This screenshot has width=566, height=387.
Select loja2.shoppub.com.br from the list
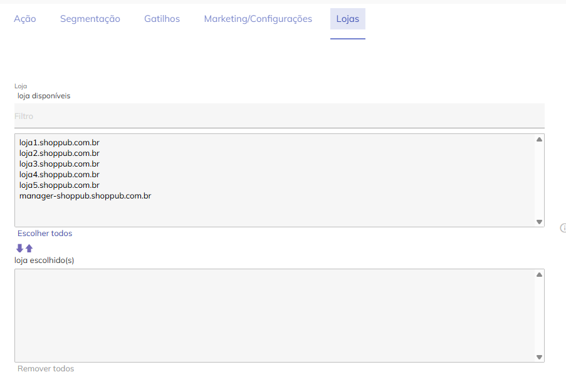click(60, 153)
